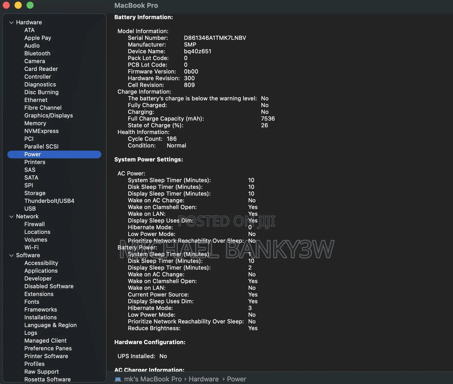The width and height of the screenshot is (453, 384).
Task: Select Camera in the Hardware list
Action: pyautogui.click(x=35, y=61)
